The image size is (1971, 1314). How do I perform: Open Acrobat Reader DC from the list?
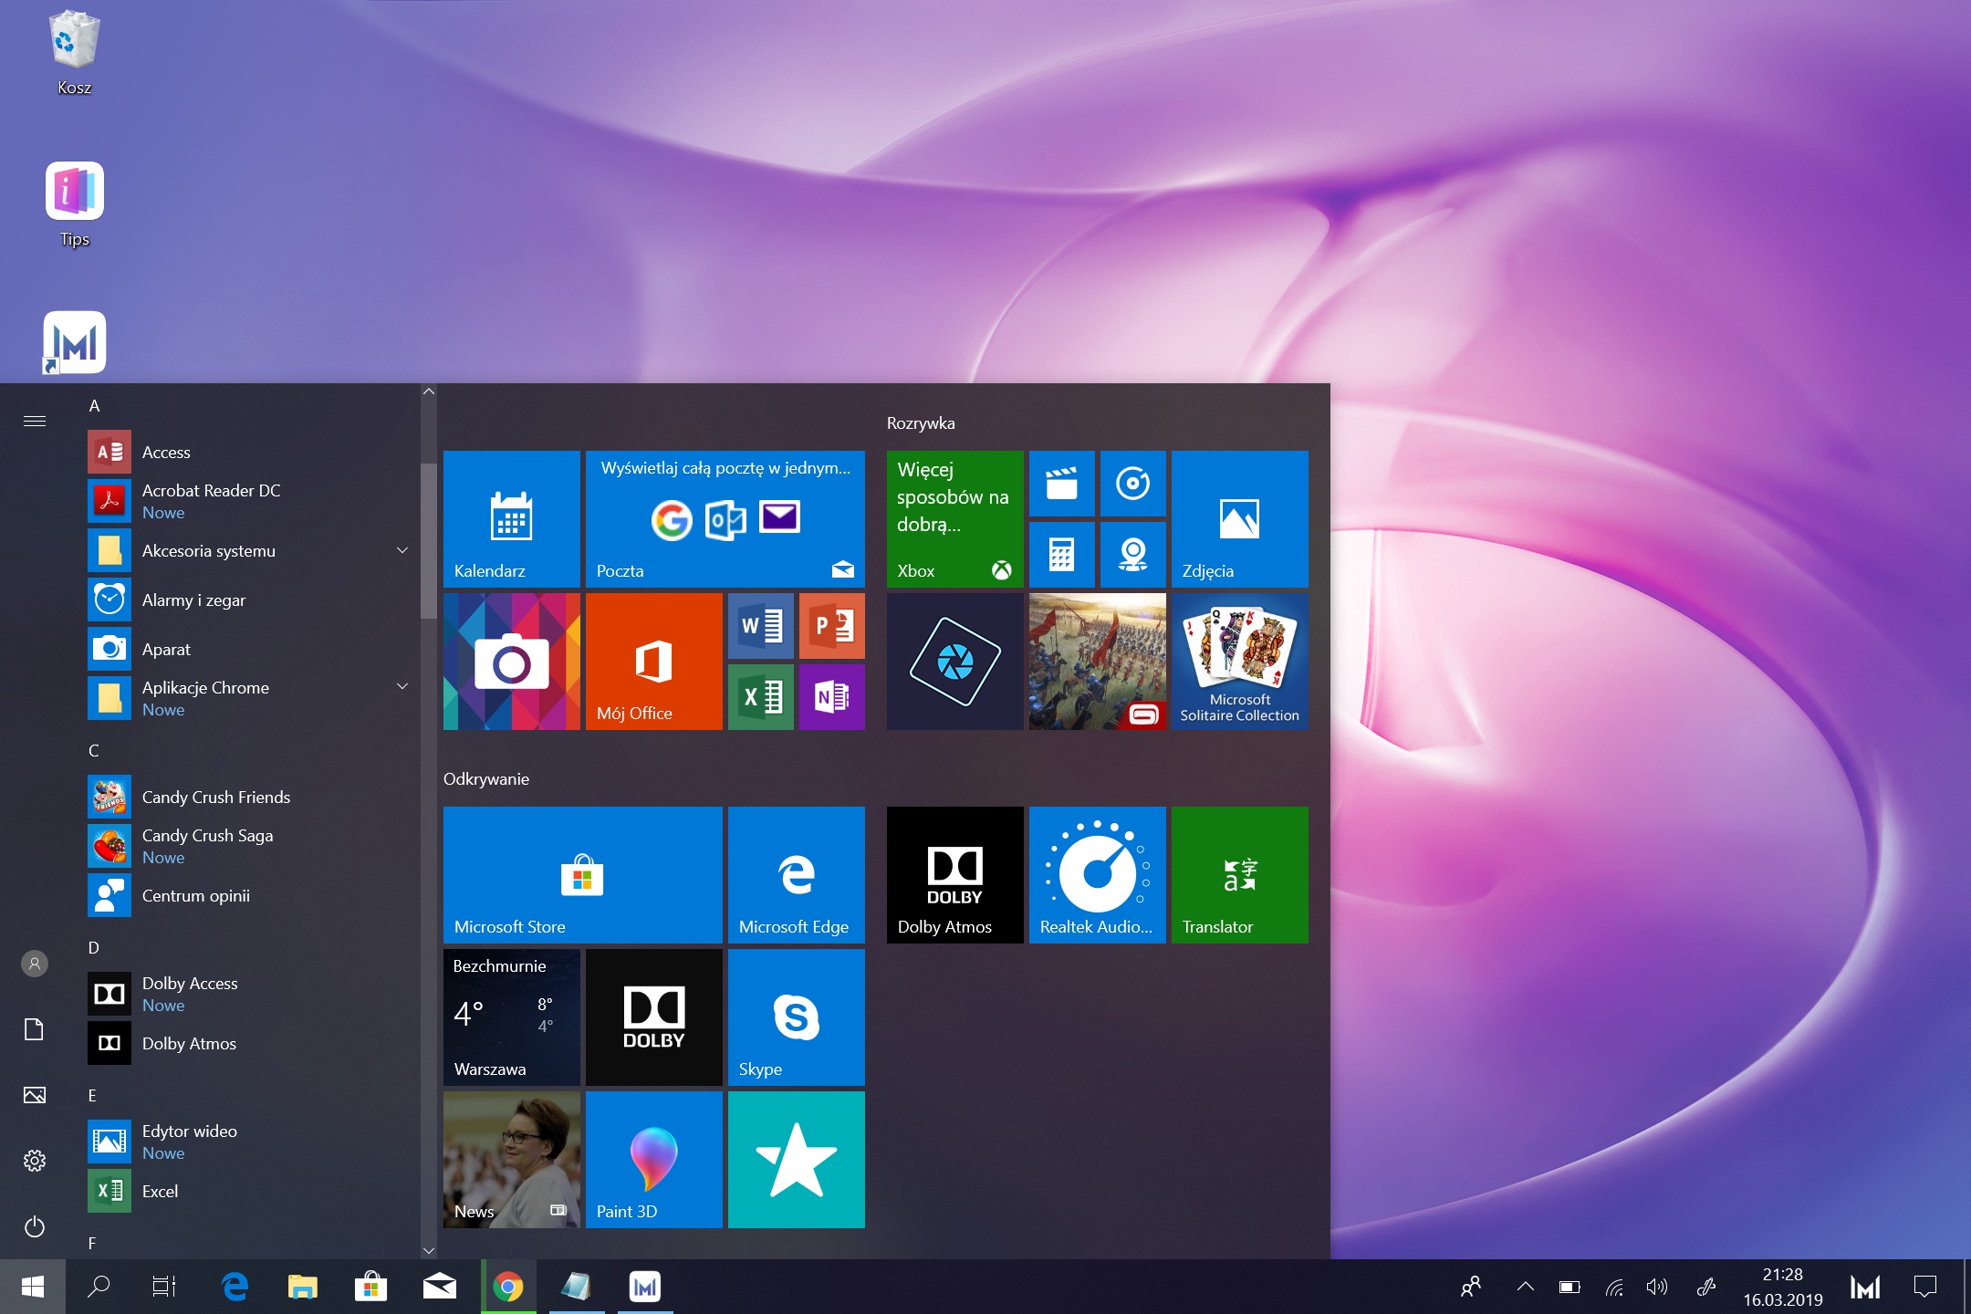point(251,501)
